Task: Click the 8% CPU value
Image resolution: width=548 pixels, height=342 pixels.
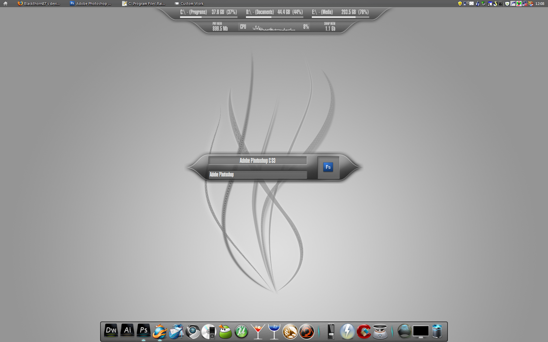Action: [306, 27]
